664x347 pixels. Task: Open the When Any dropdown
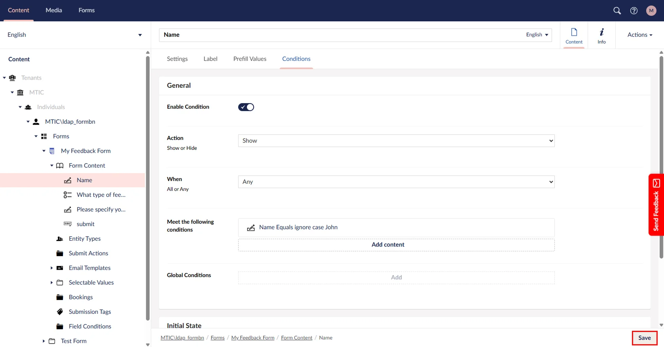pyautogui.click(x=396, y=182)
